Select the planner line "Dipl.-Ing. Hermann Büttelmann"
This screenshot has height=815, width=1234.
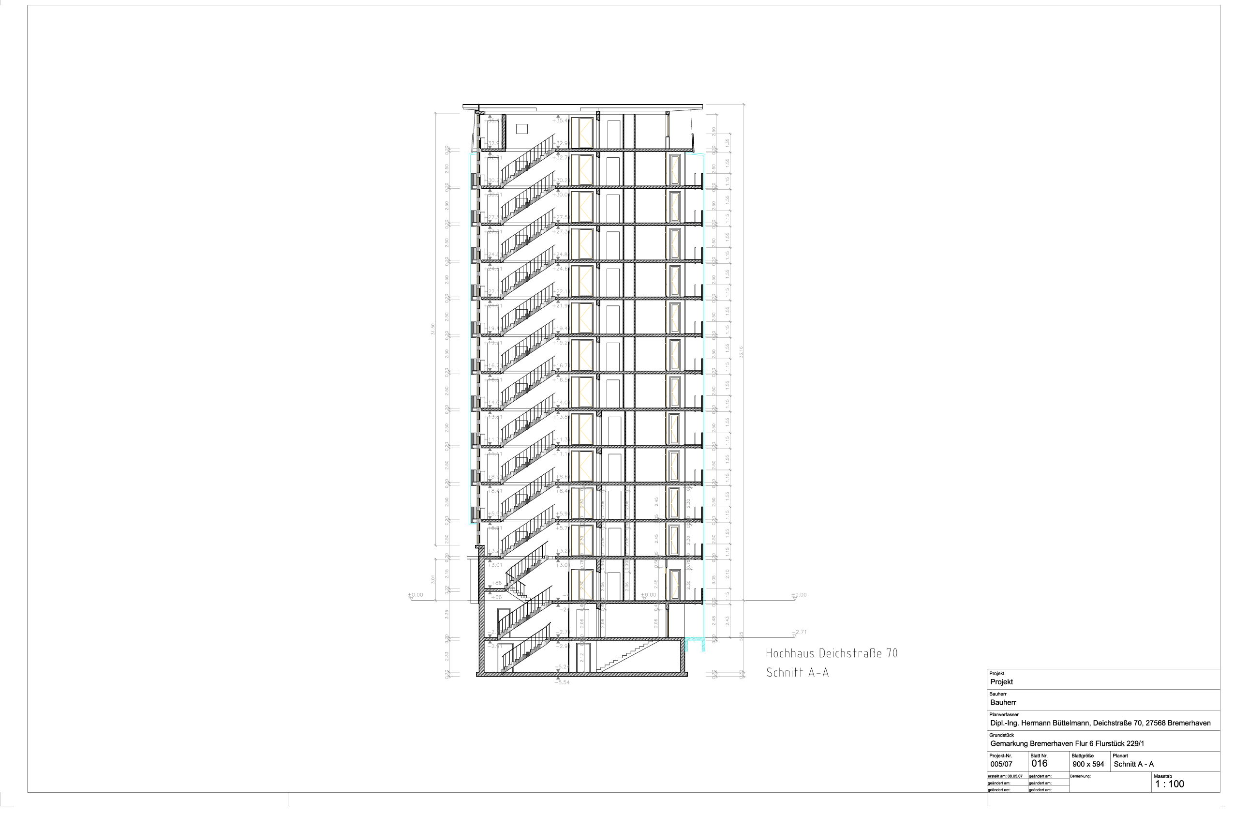(1041, 723)
